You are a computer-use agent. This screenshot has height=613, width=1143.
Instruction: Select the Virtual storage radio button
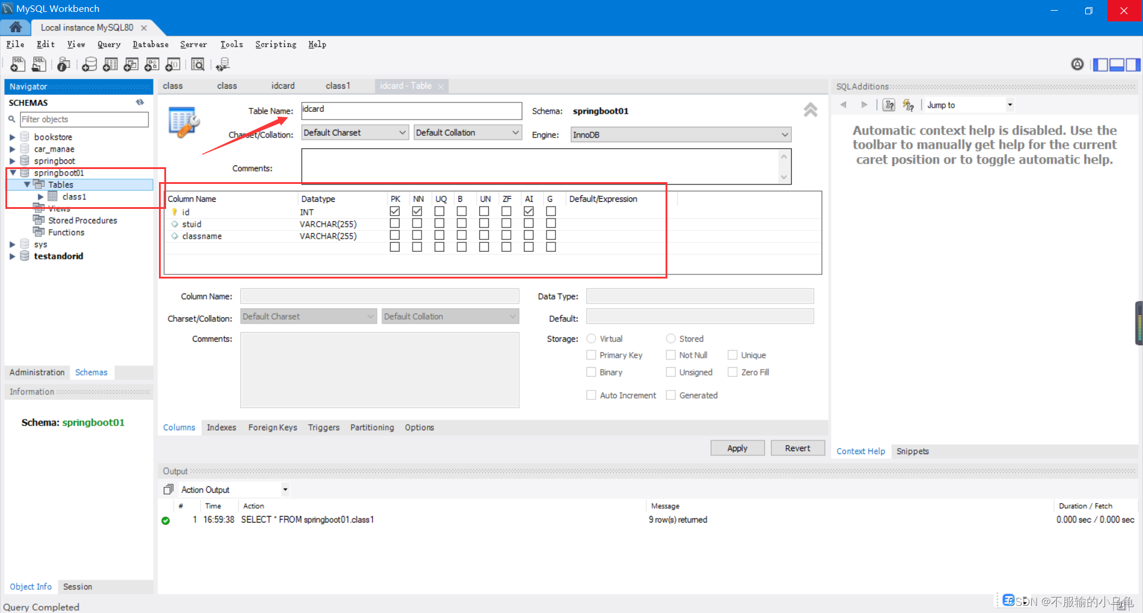(x=591, y=339)
